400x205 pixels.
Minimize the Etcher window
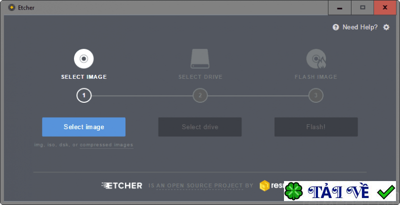339,7
